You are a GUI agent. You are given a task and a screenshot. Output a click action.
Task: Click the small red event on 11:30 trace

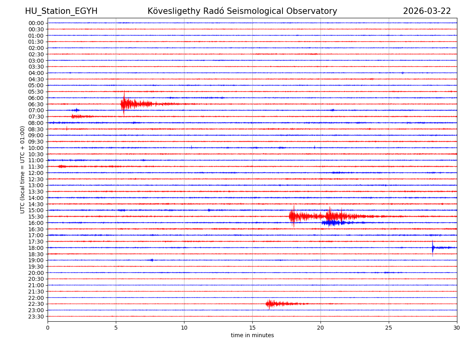coord(61,167)
